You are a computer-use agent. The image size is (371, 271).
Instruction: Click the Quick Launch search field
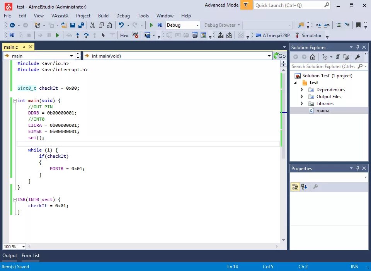pyautogui.click(x=292, y=5)
